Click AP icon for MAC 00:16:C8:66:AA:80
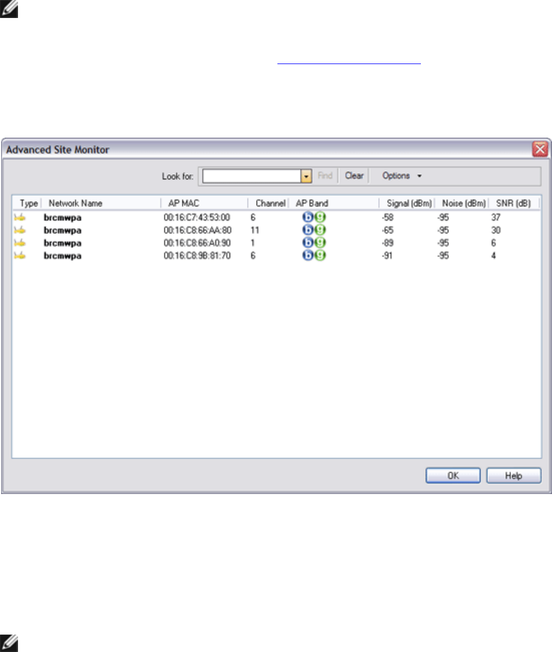Image resolution: width=552 pixels, height=652 pixels. point(20,230)
